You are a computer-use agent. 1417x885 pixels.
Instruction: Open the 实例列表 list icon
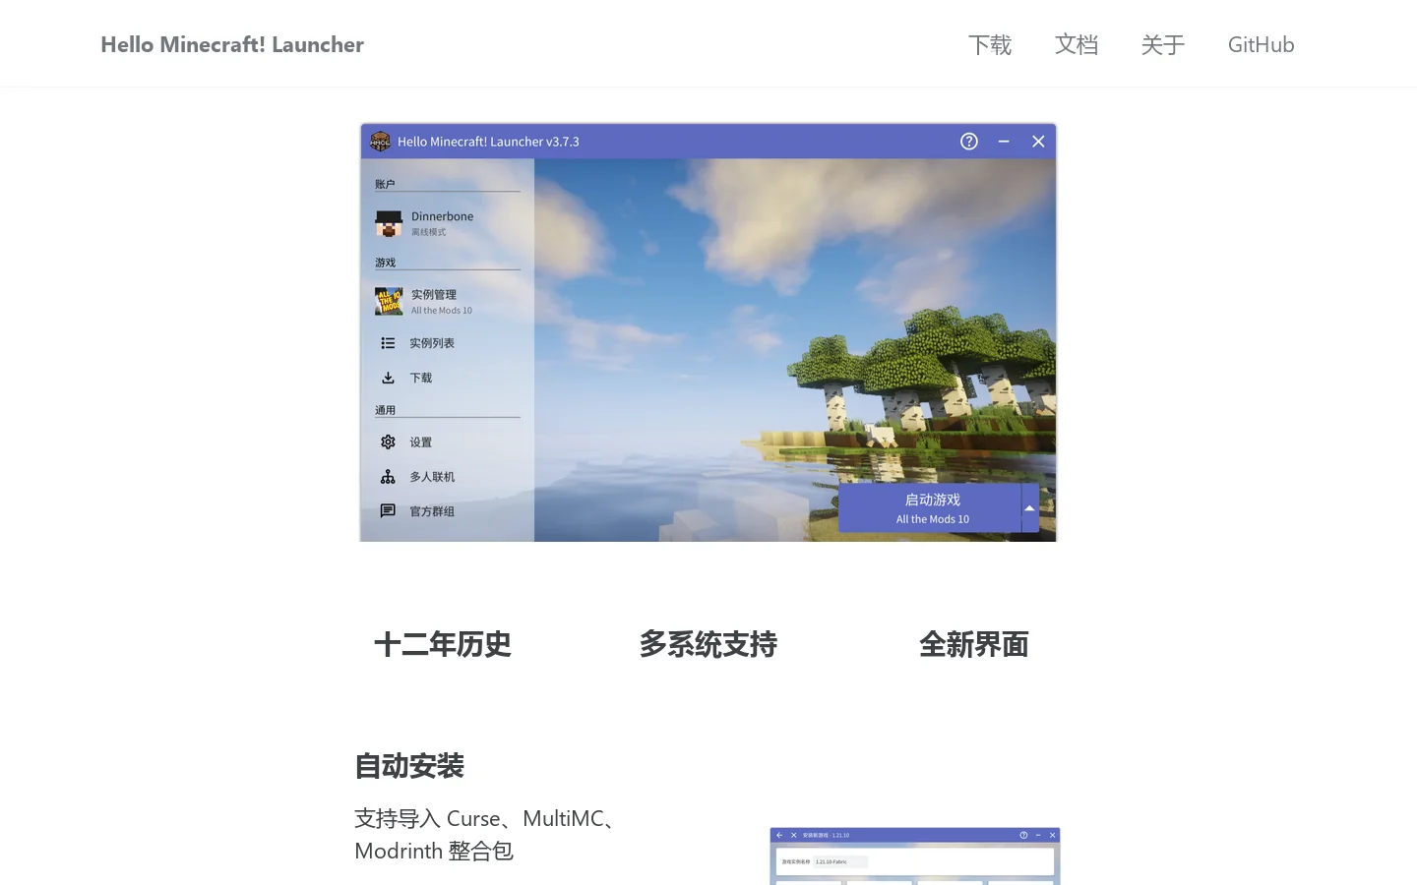click(x=388, y=343)
